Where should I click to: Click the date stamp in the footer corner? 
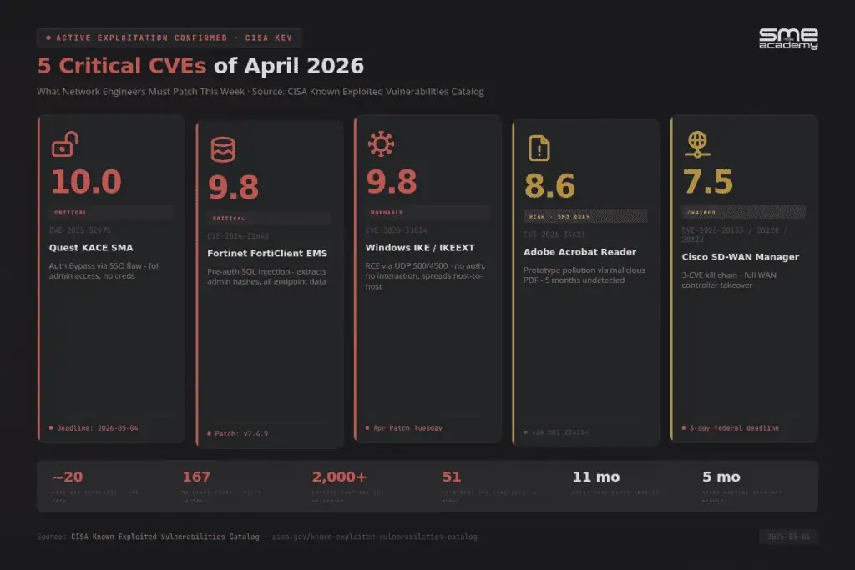788,537
